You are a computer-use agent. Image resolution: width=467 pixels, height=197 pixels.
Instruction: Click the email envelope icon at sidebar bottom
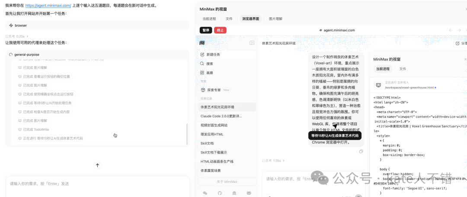(x=249, y=193)
